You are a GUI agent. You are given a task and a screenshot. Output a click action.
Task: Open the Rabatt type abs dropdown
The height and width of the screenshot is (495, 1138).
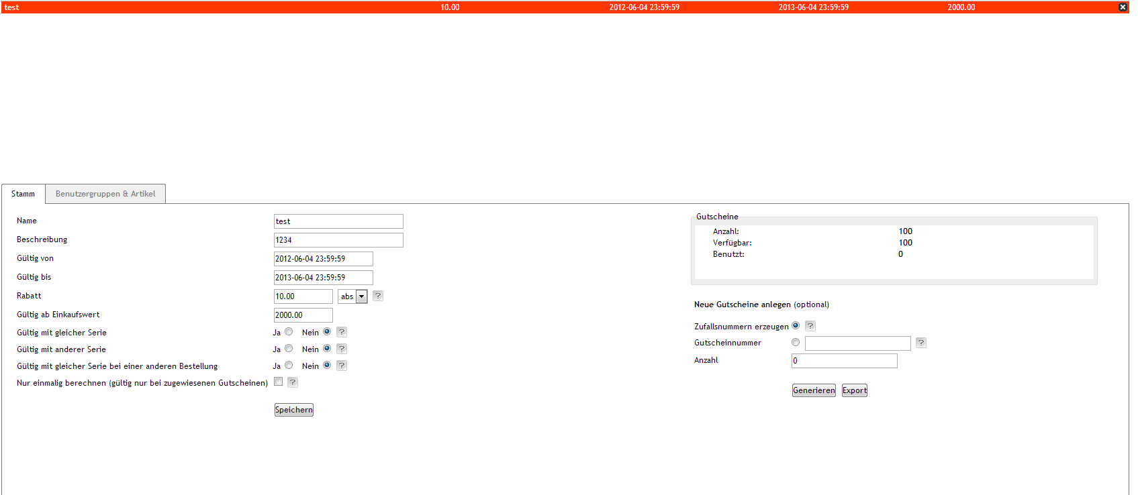[352, 296]
